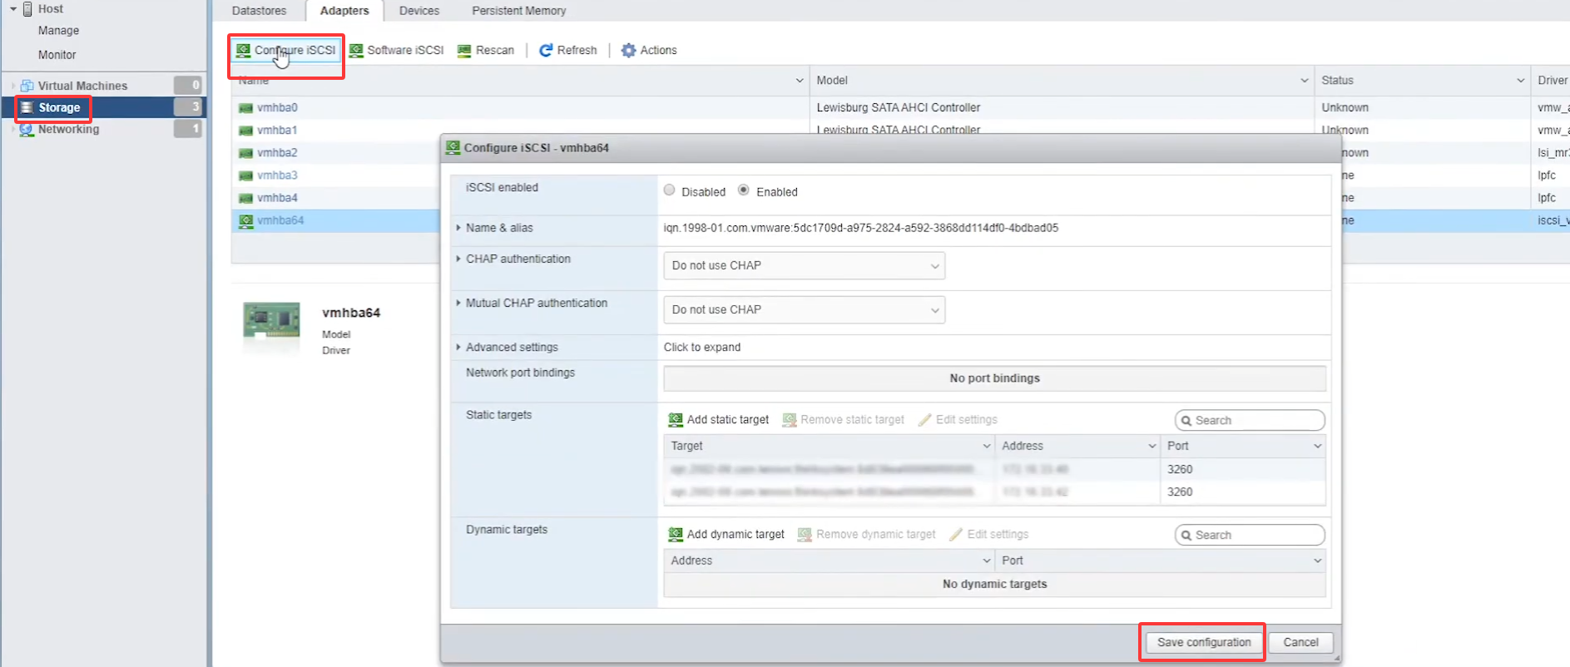Click the Actions gear icon
1570x667 pixels.
click(x=629, y=50)
